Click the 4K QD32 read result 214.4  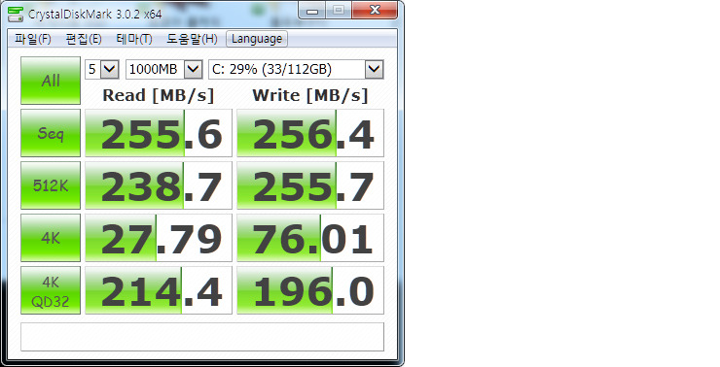[159, 290]
